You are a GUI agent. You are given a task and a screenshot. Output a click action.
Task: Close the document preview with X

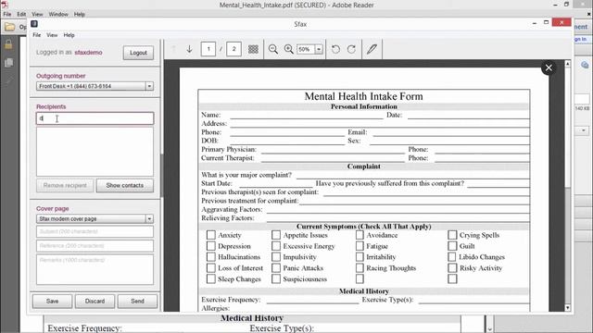pos(549,68)
